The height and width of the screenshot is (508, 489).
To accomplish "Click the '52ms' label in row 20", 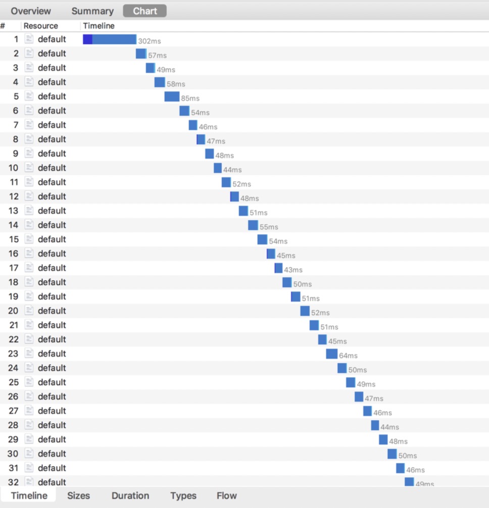I will (x=320, y=313).
